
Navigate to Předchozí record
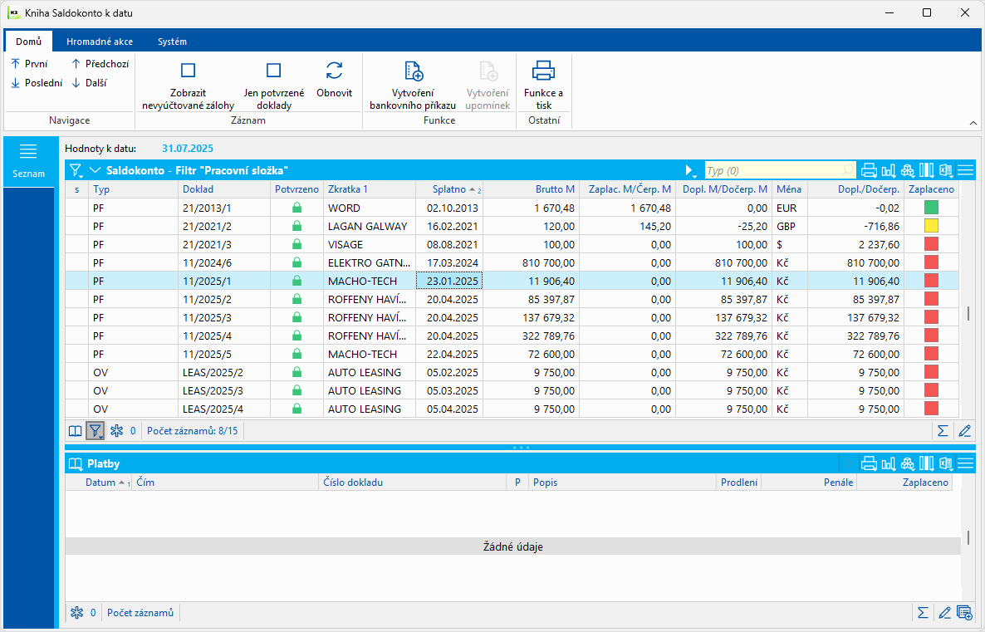point(100,63)
